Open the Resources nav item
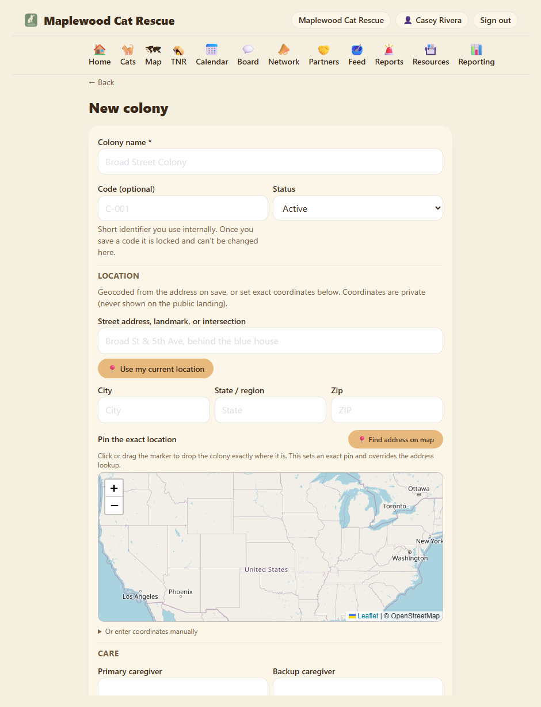 (x=430, y=55)
